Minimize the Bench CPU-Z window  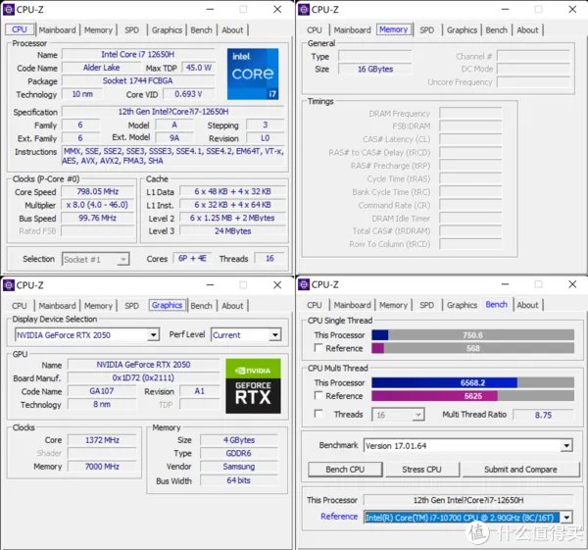505,284
